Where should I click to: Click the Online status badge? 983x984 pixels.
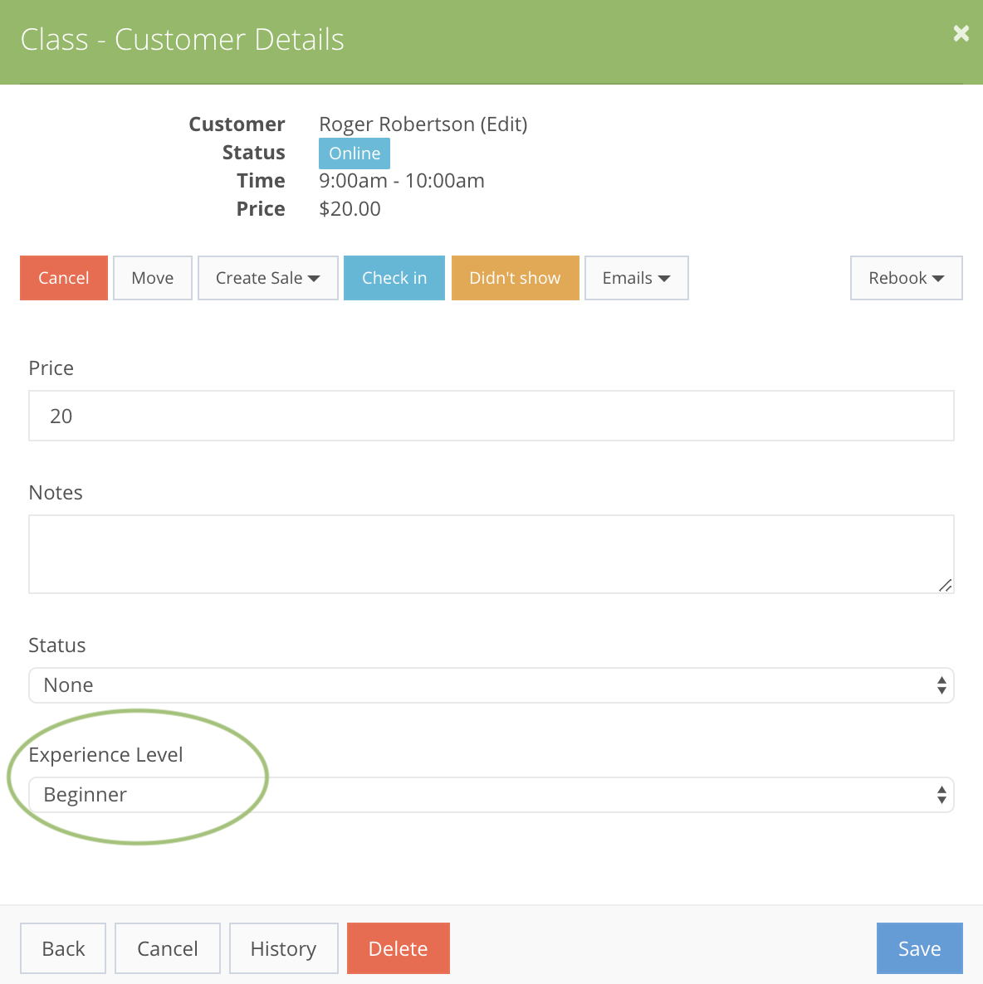[x=354, y=153]
